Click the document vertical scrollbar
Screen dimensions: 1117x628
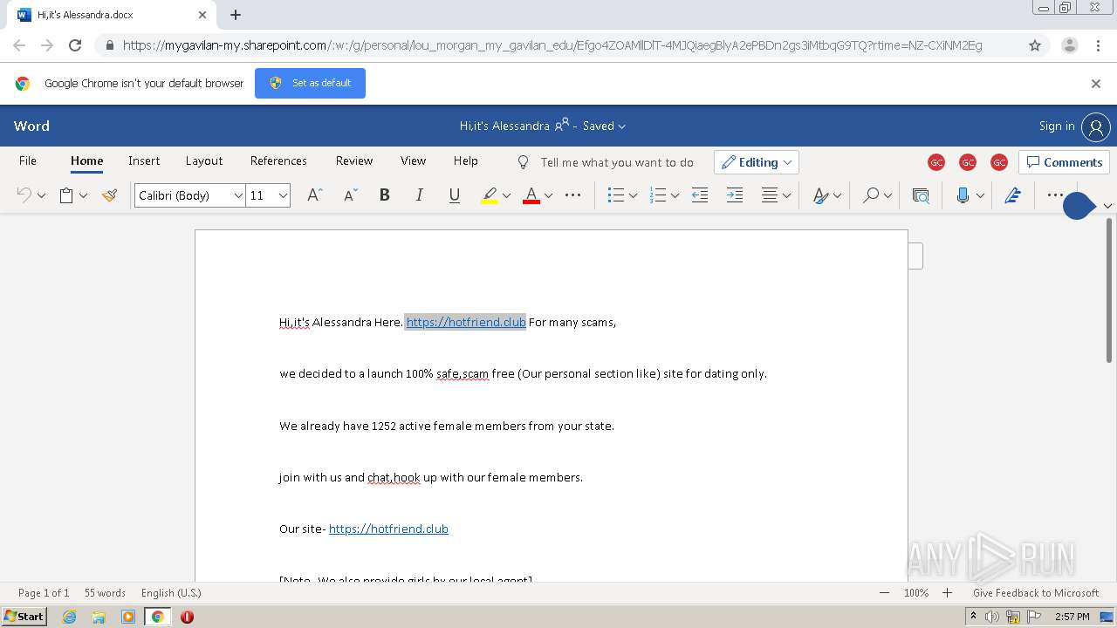1109,290
